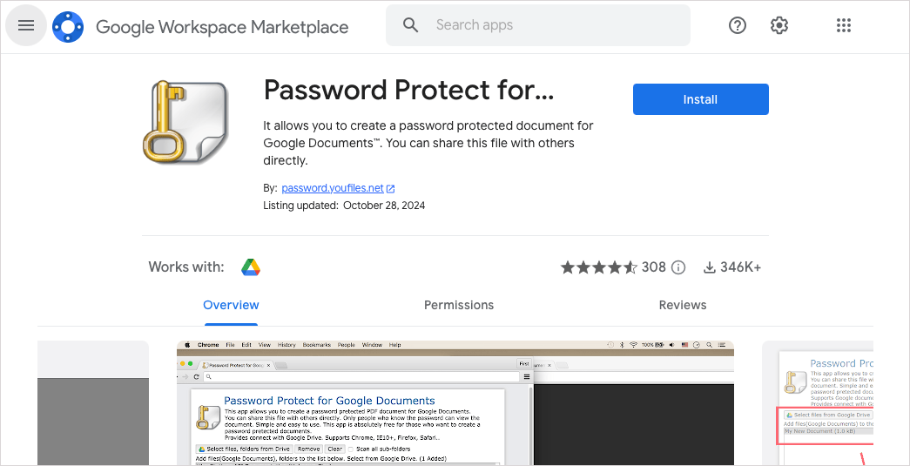Open the Settings gear icon
The height and width of the screenshot is (466, 910).
[779, 25]
